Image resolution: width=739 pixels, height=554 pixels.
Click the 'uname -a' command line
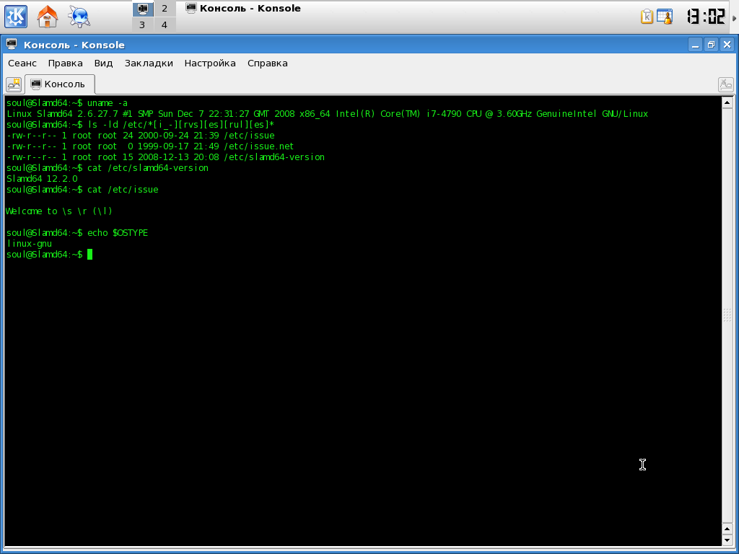pos(67,102)
